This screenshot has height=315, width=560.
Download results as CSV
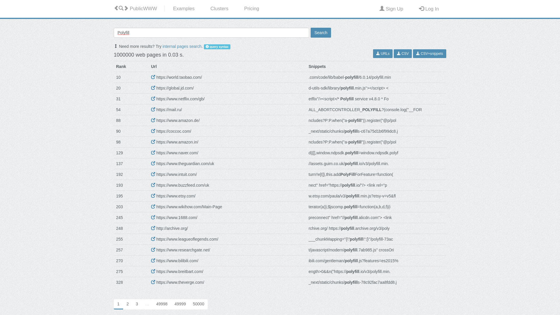tap(403, 54)
